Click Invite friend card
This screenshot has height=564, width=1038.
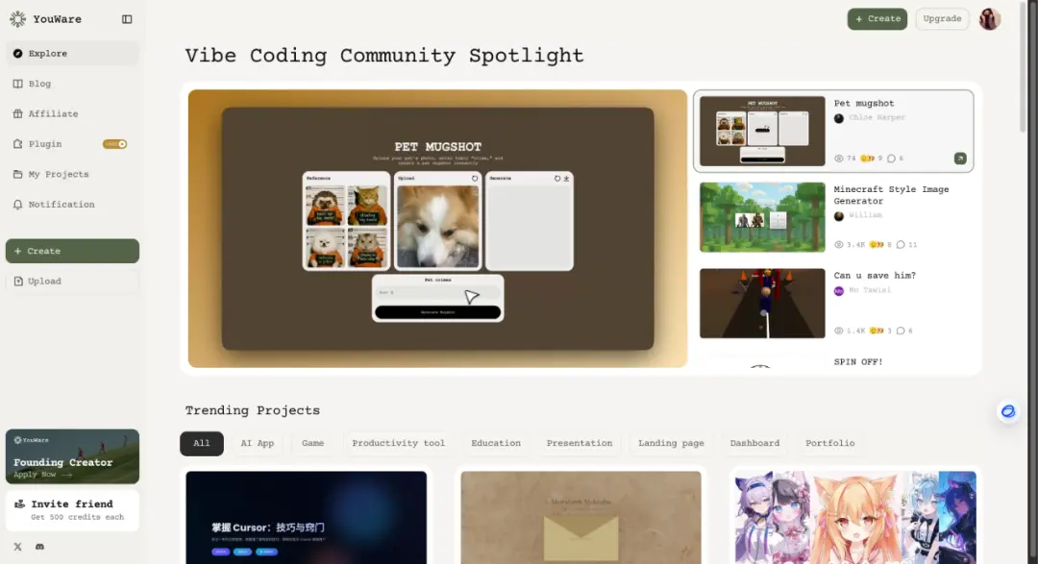tap(72, 510)
